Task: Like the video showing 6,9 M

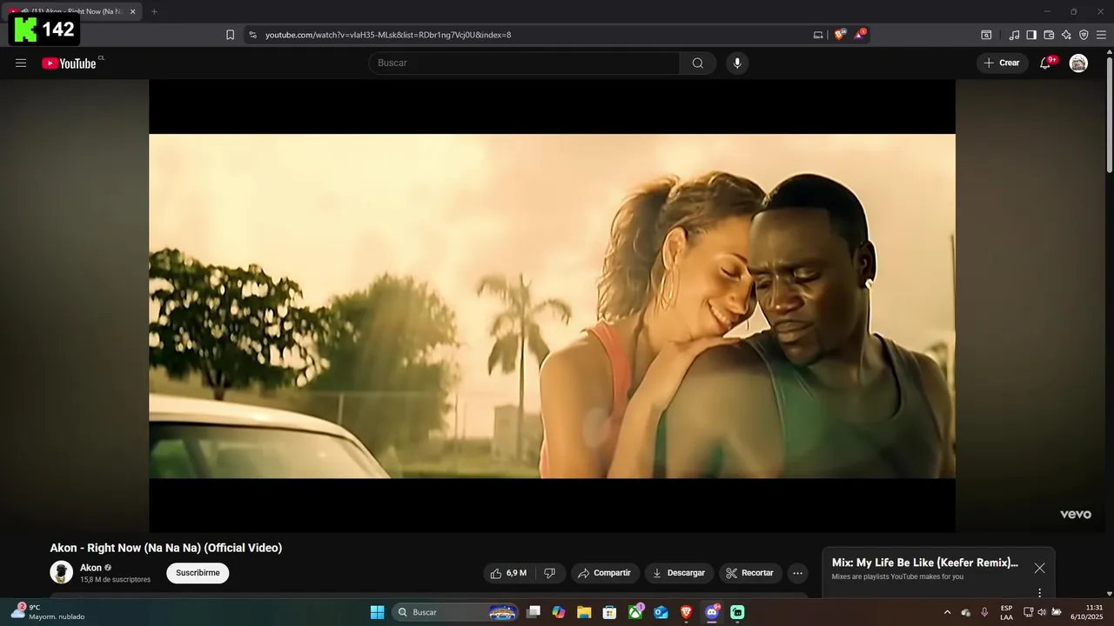Action: (509, 573)
